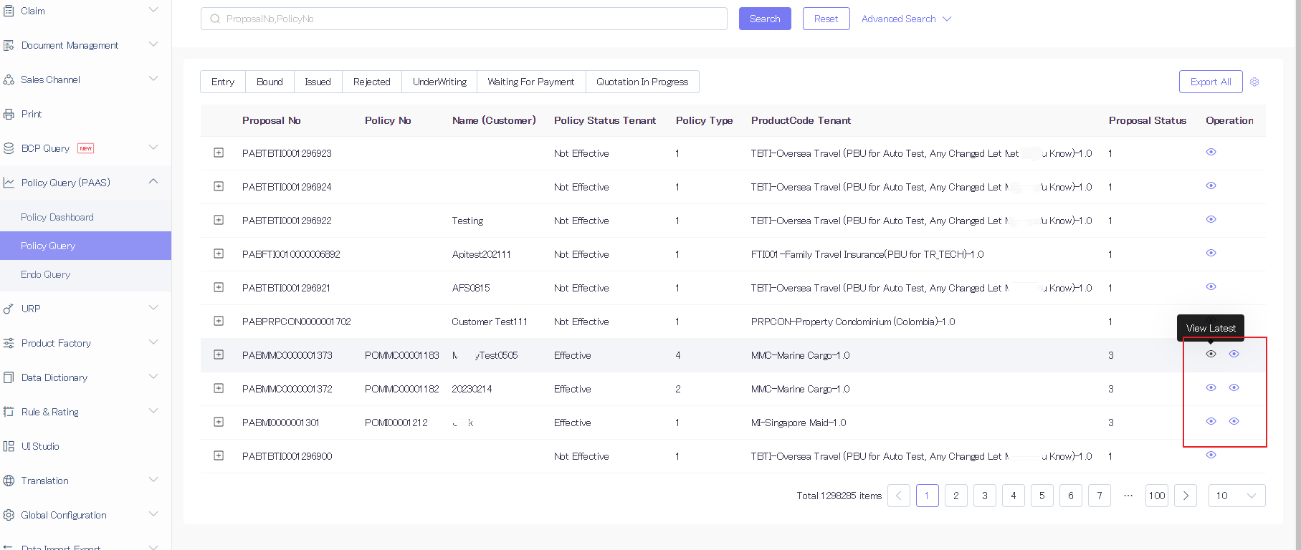
Task: Expand Advanced Search options
Action: coord(906,19)
